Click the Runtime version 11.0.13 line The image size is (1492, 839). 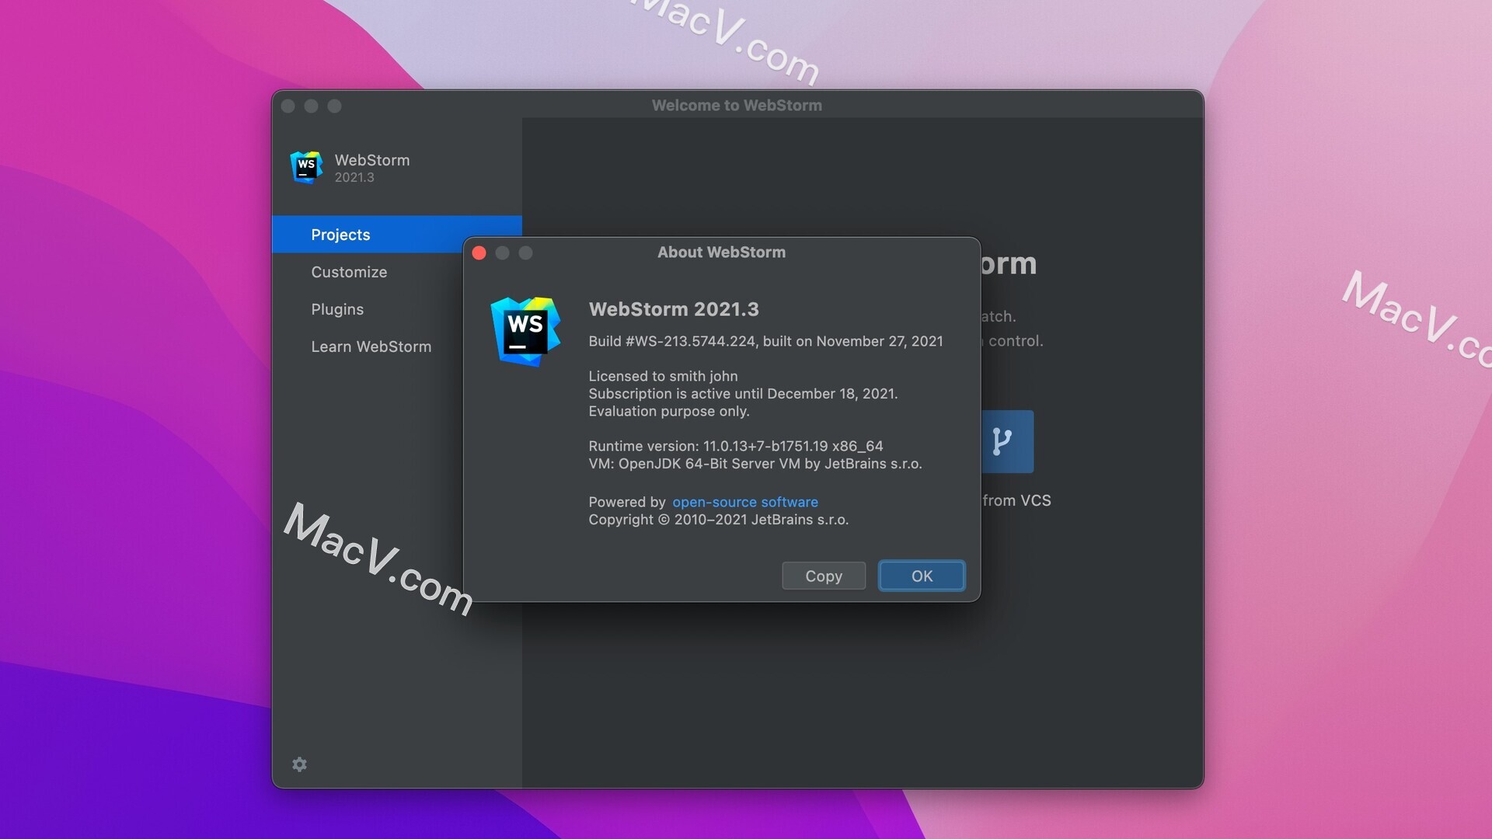coord(735,446)
